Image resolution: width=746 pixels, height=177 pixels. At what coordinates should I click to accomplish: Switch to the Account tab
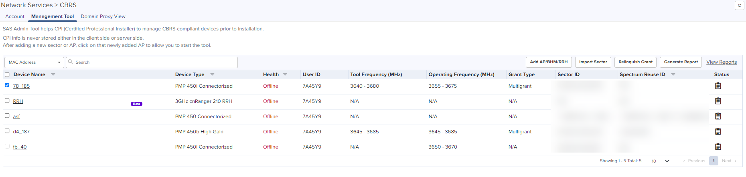click(x=15, y=16)
